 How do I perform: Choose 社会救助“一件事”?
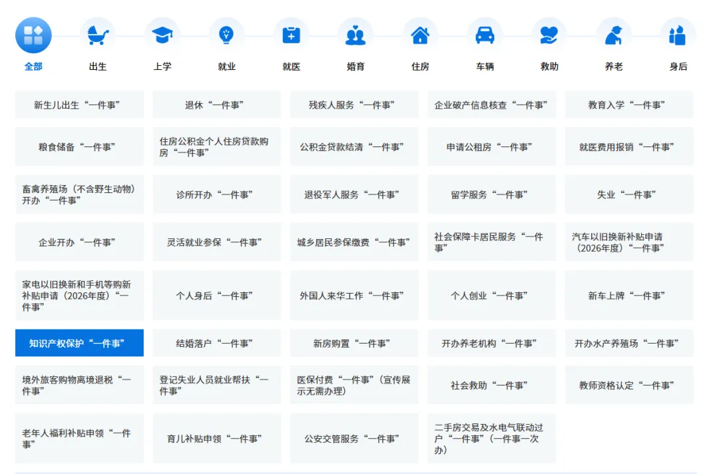pyautogui.click(x=491, y=385)
